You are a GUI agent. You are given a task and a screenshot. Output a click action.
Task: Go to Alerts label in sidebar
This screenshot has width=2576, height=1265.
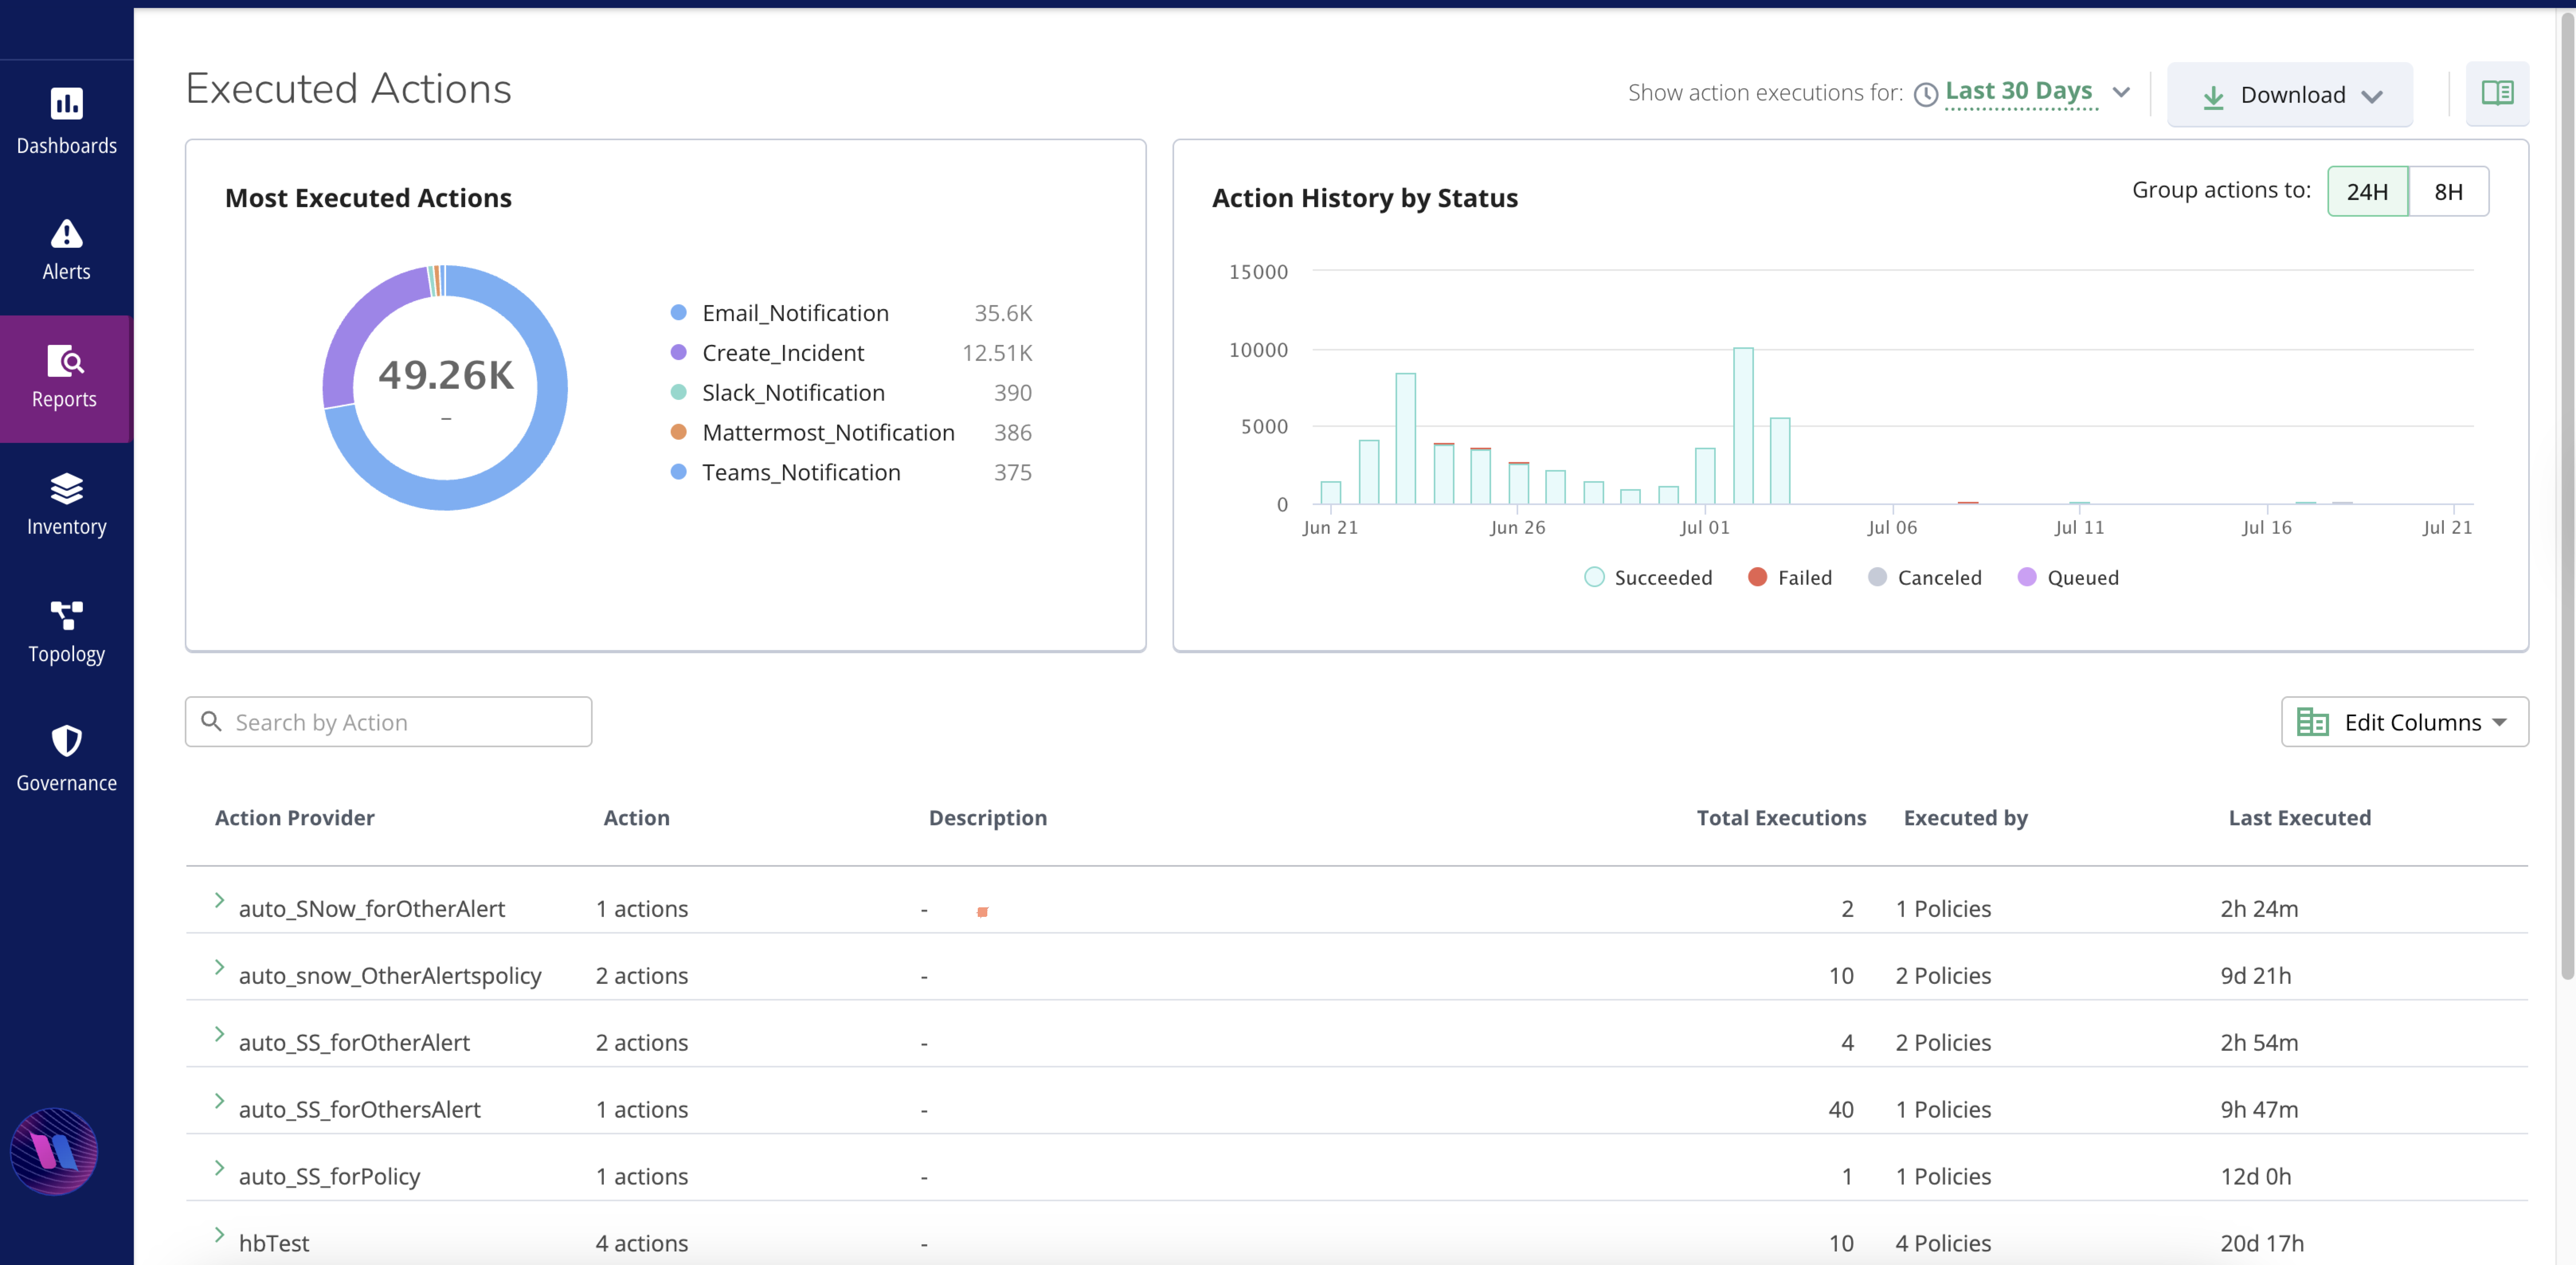click(66, 272)
